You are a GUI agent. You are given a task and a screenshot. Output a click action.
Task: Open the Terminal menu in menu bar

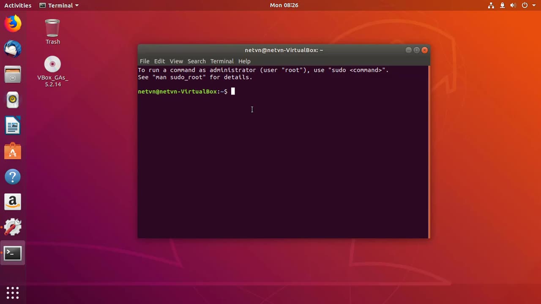point(222,61)
